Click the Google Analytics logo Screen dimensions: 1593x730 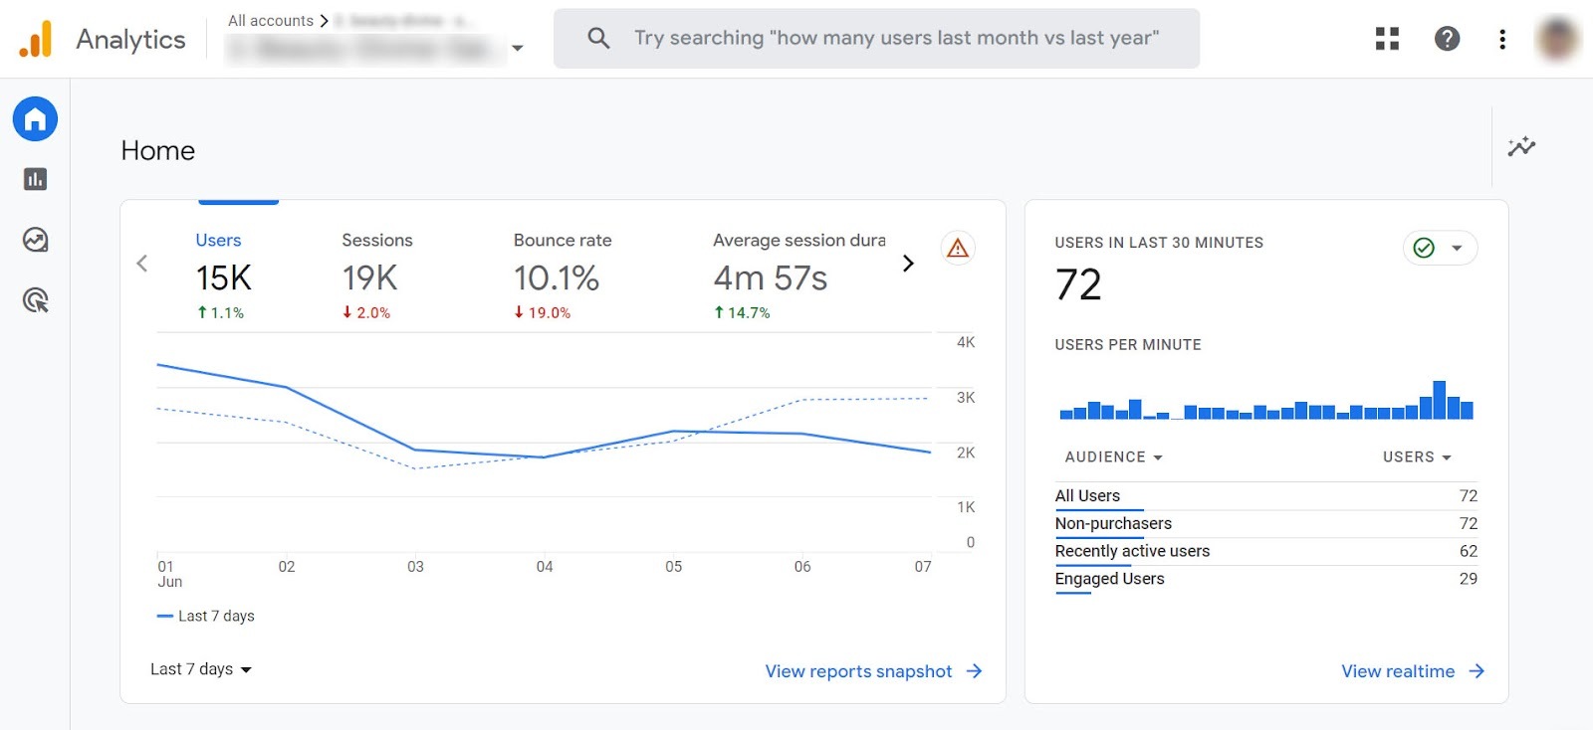point(36,39)
